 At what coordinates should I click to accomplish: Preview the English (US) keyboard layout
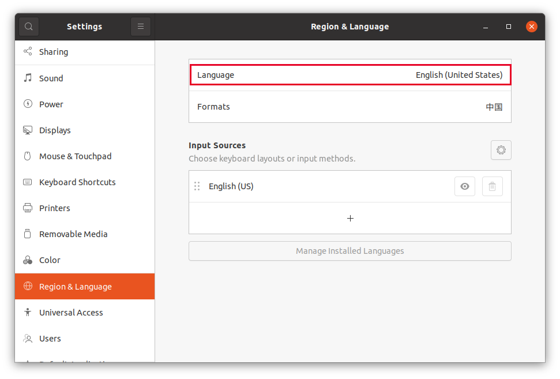tap(464, 186)
